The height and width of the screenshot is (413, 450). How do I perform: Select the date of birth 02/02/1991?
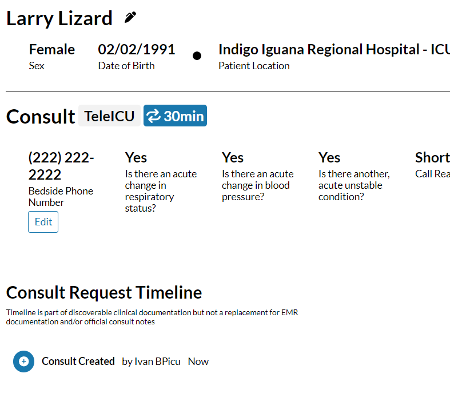[137, 50]
